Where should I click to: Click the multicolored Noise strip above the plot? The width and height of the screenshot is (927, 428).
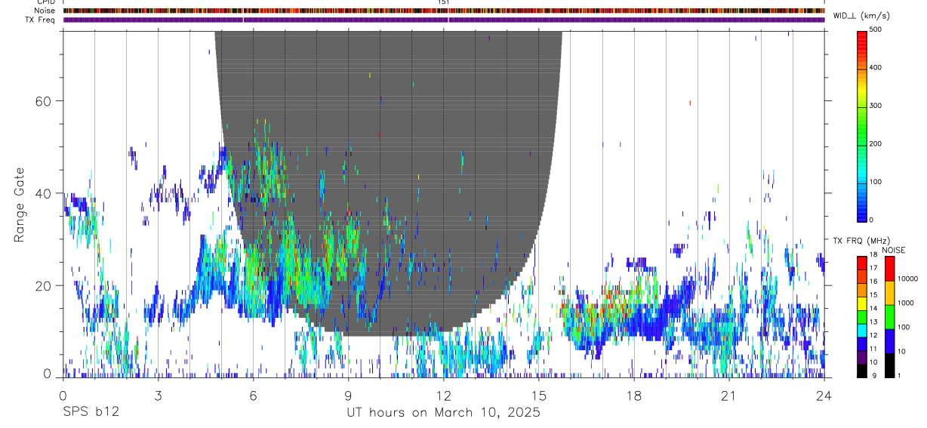point(444,11)
